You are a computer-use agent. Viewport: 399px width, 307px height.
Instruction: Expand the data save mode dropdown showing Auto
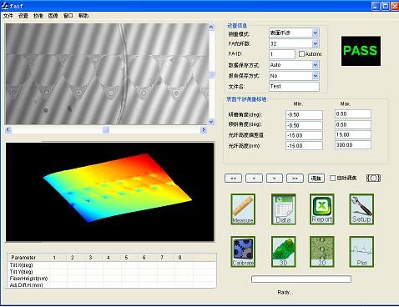[316, 65]
